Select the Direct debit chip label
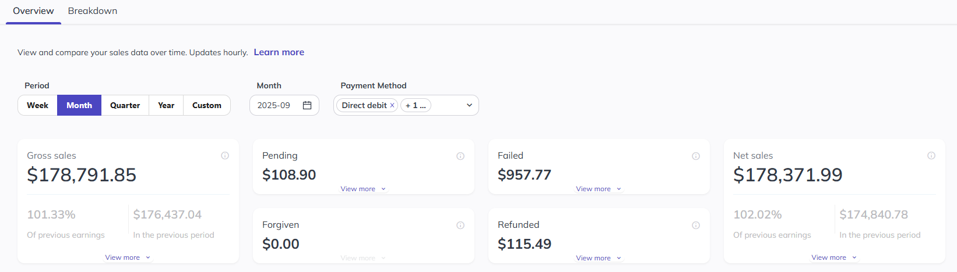This screenshot has width=957, height=272. [364, 105]
